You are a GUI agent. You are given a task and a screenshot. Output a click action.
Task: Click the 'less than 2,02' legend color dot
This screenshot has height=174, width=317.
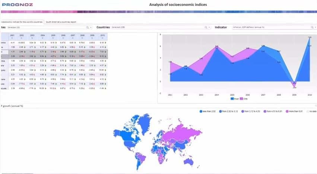[x=201, y=111]
